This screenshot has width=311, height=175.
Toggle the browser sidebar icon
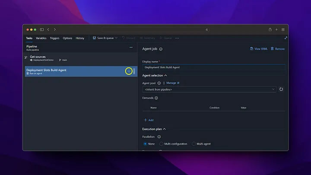click(x=41, y=29)
